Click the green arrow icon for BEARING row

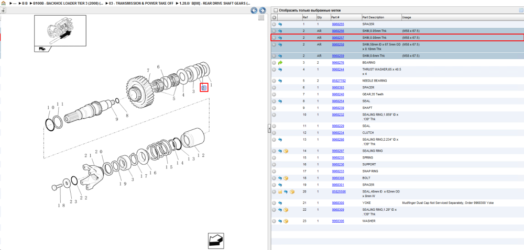tap(280, 63)
